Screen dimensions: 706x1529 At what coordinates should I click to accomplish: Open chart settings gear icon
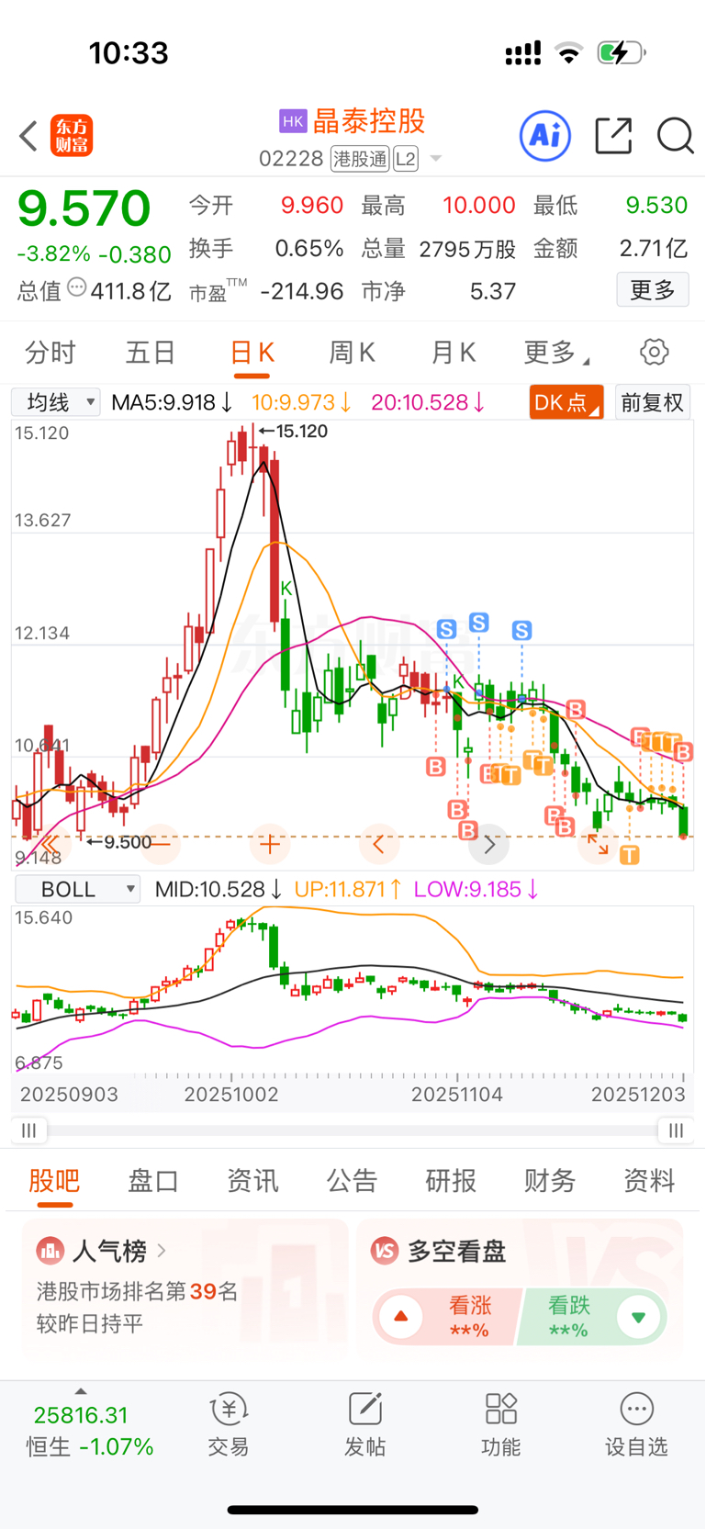(654, 352)
